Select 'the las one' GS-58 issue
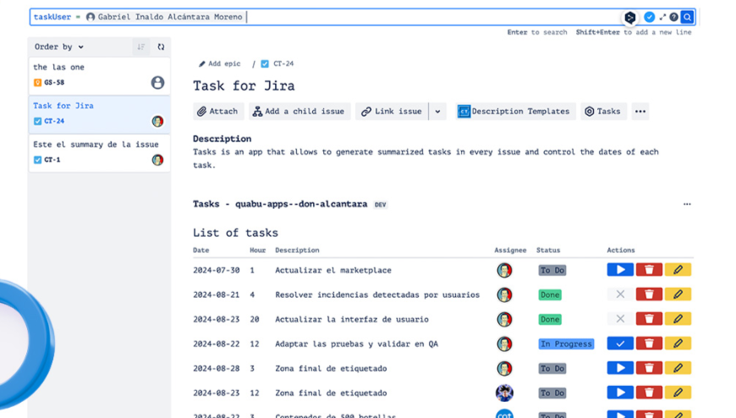The image size is (736, 418). point(99,75)
